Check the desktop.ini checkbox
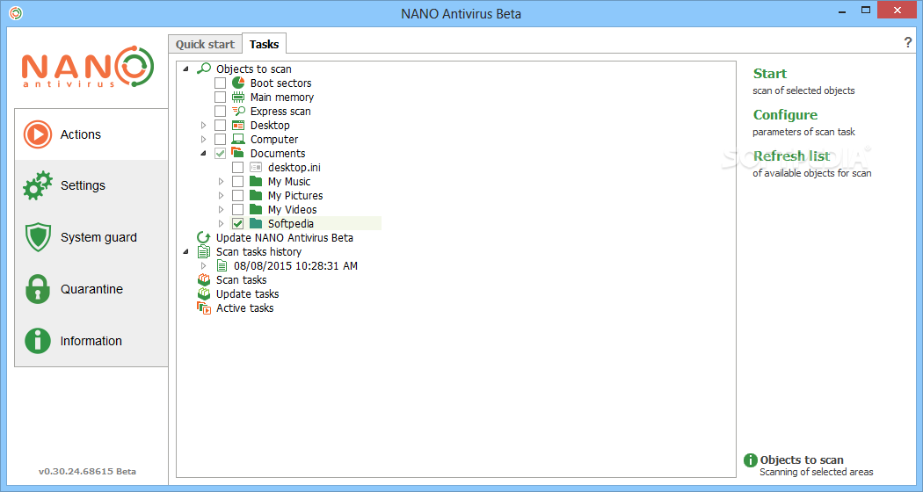The width and height of the screenshot is (923, 492). point(238,168)
